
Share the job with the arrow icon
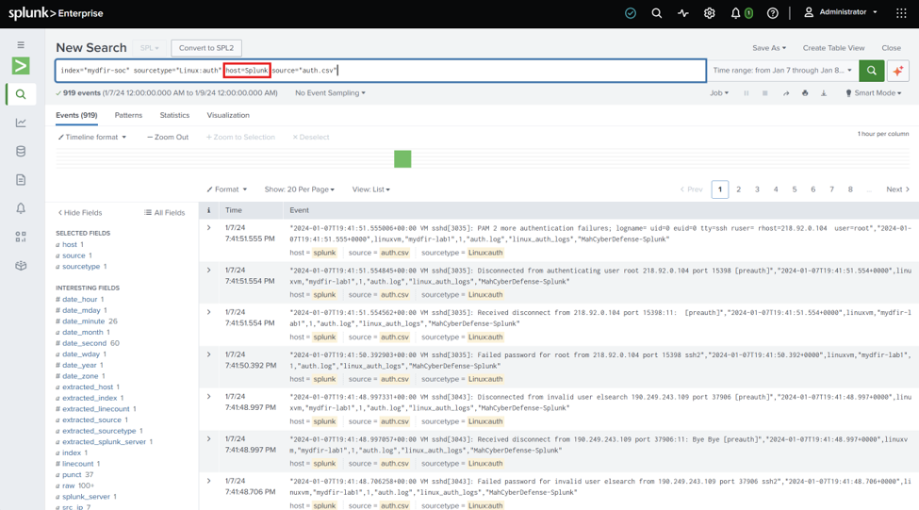(786, 93)
